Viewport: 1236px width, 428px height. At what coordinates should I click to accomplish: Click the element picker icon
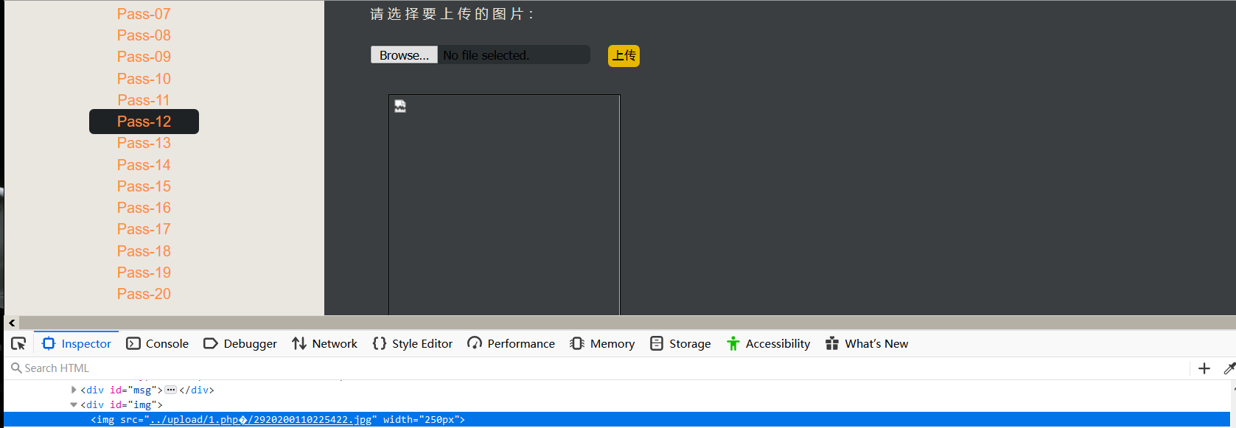[x=18, y=343]
